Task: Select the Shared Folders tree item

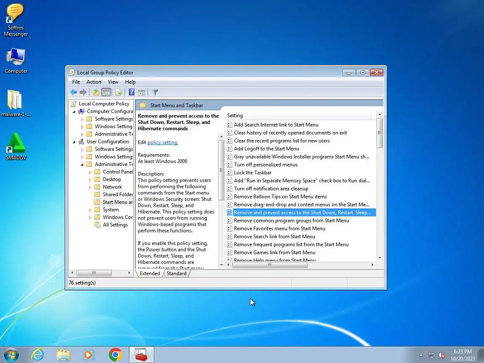Action: [x=113, y=195]
